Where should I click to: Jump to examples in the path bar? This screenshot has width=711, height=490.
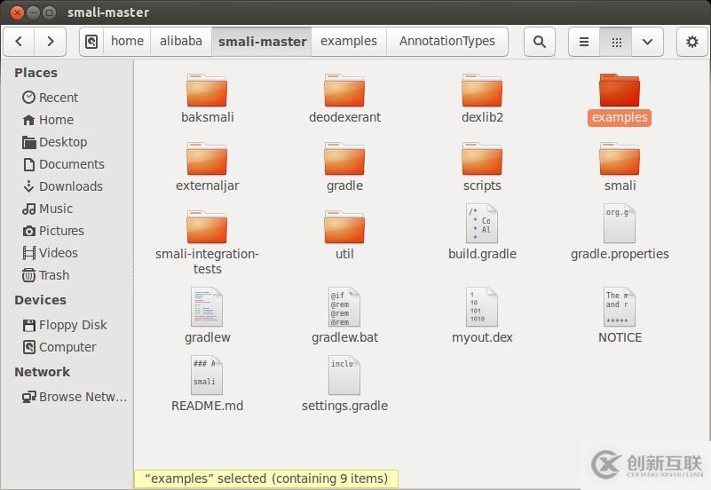[349, 42]
